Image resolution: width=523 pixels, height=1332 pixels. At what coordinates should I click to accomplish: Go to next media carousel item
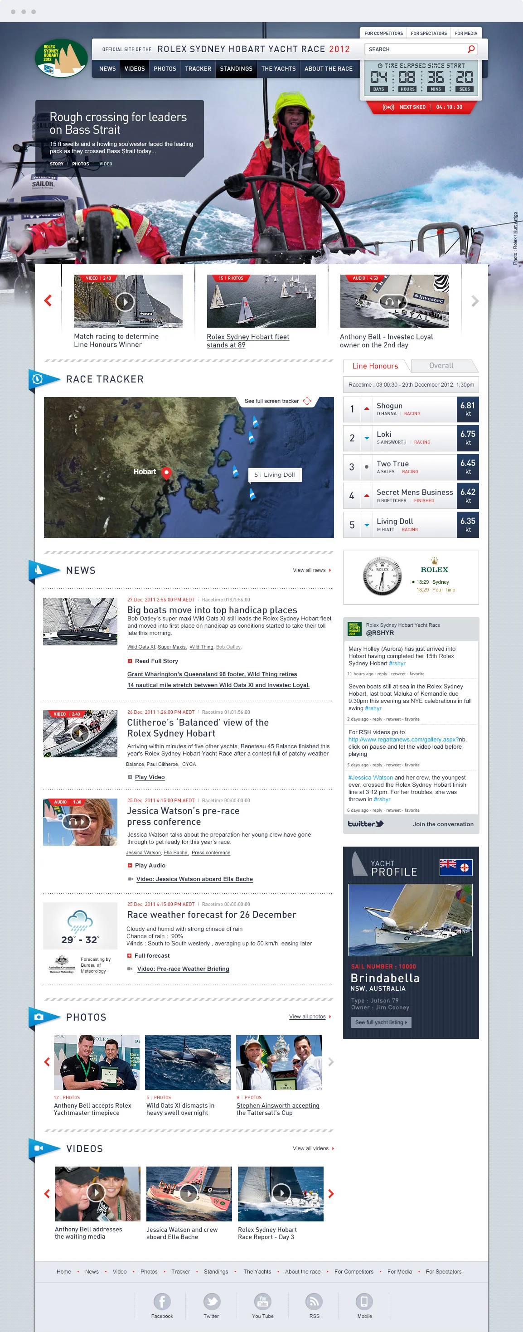[475, 301]
